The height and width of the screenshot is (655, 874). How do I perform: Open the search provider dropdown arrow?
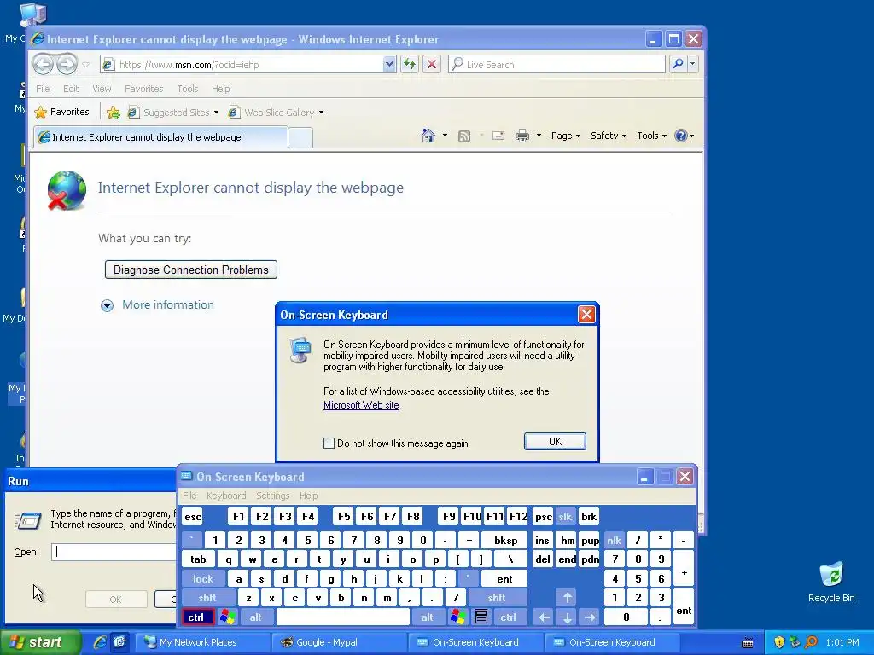pos(693,64)
